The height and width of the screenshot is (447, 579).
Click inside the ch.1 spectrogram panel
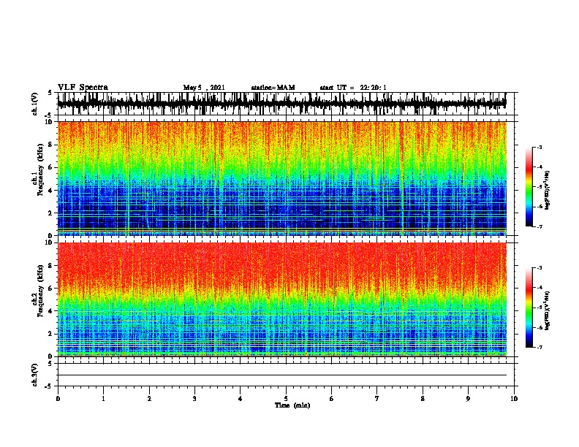click(x=281, y=178)
